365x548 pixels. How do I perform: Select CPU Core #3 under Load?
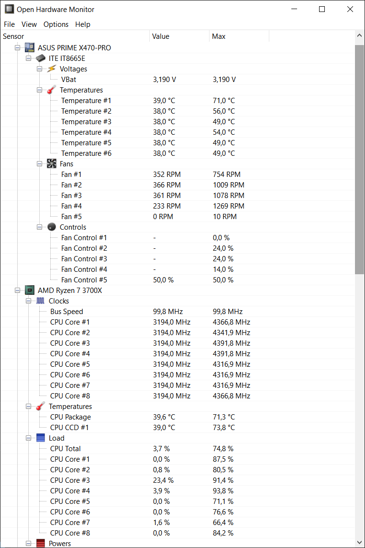click(177, 480)
